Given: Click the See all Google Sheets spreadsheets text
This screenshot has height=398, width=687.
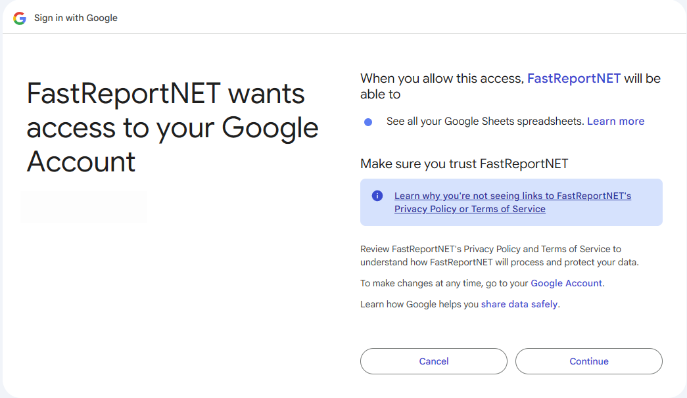Looking at the screenshot, I should click(x=485, y=122).
